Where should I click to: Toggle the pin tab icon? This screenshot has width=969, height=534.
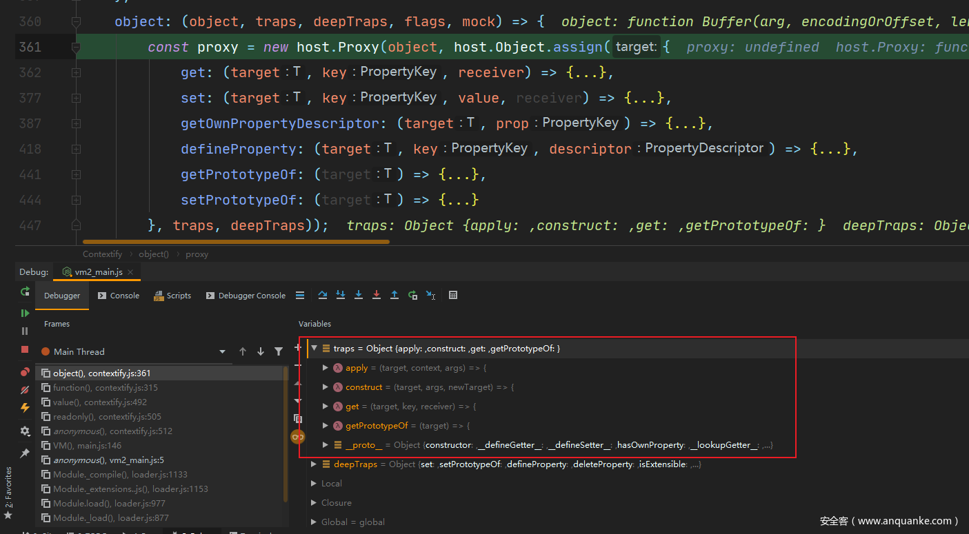(25, 453)
